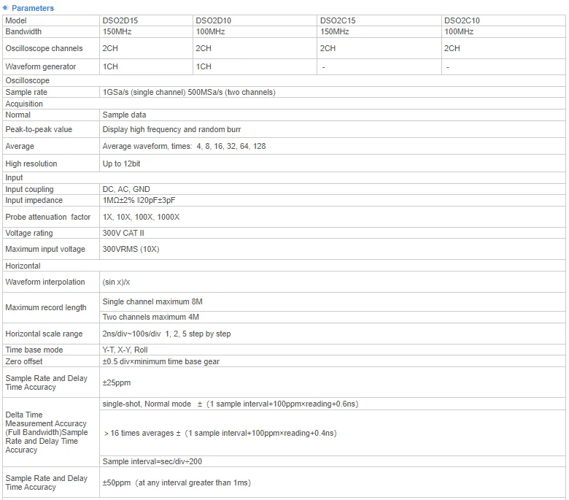
Task: Click the Peak-to-peak value label
Action: pyautogui.click(x=39, y=129)
